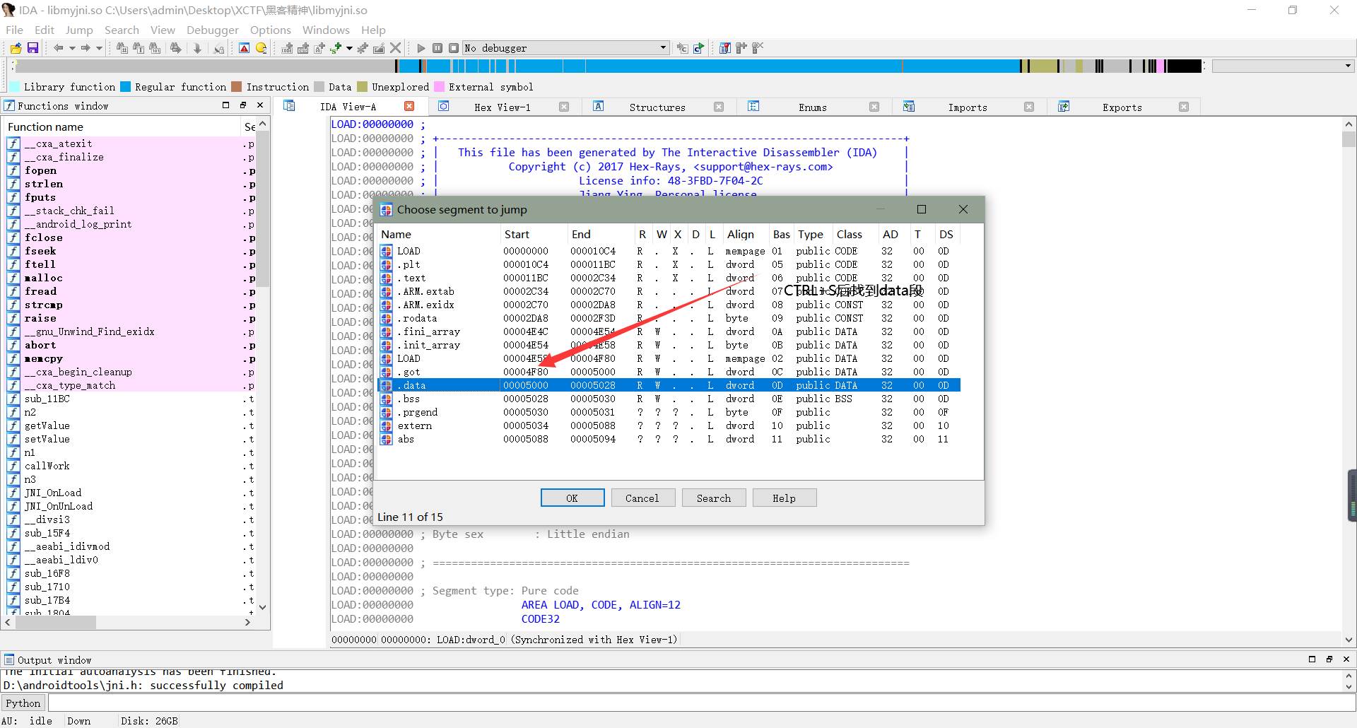Click the stop process icon

point(454,48)
